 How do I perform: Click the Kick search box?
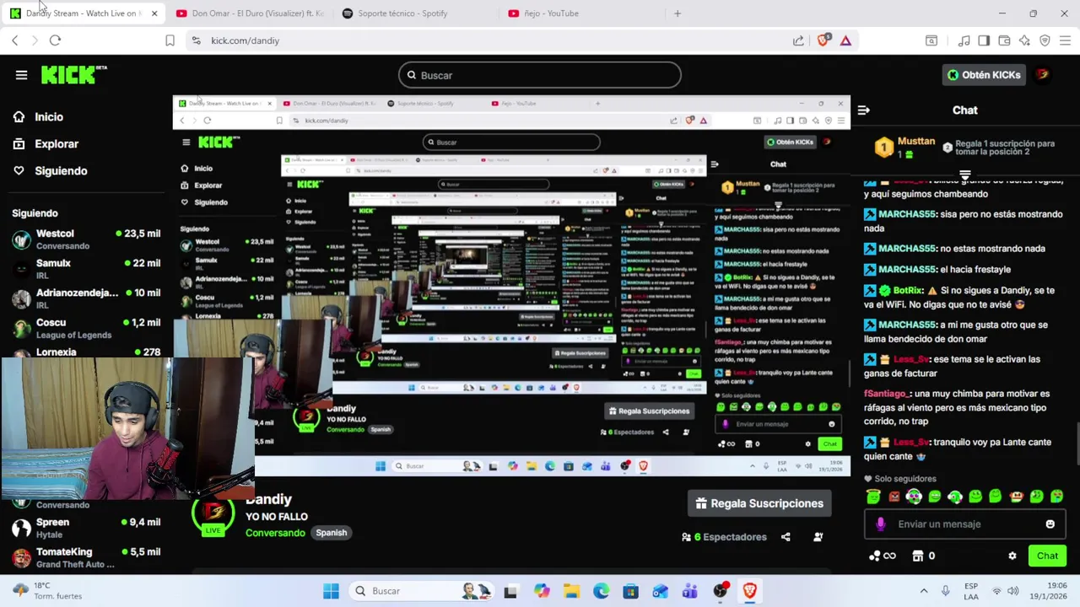tap(540, 75)
